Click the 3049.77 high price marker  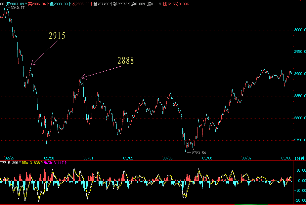(18, 8)
